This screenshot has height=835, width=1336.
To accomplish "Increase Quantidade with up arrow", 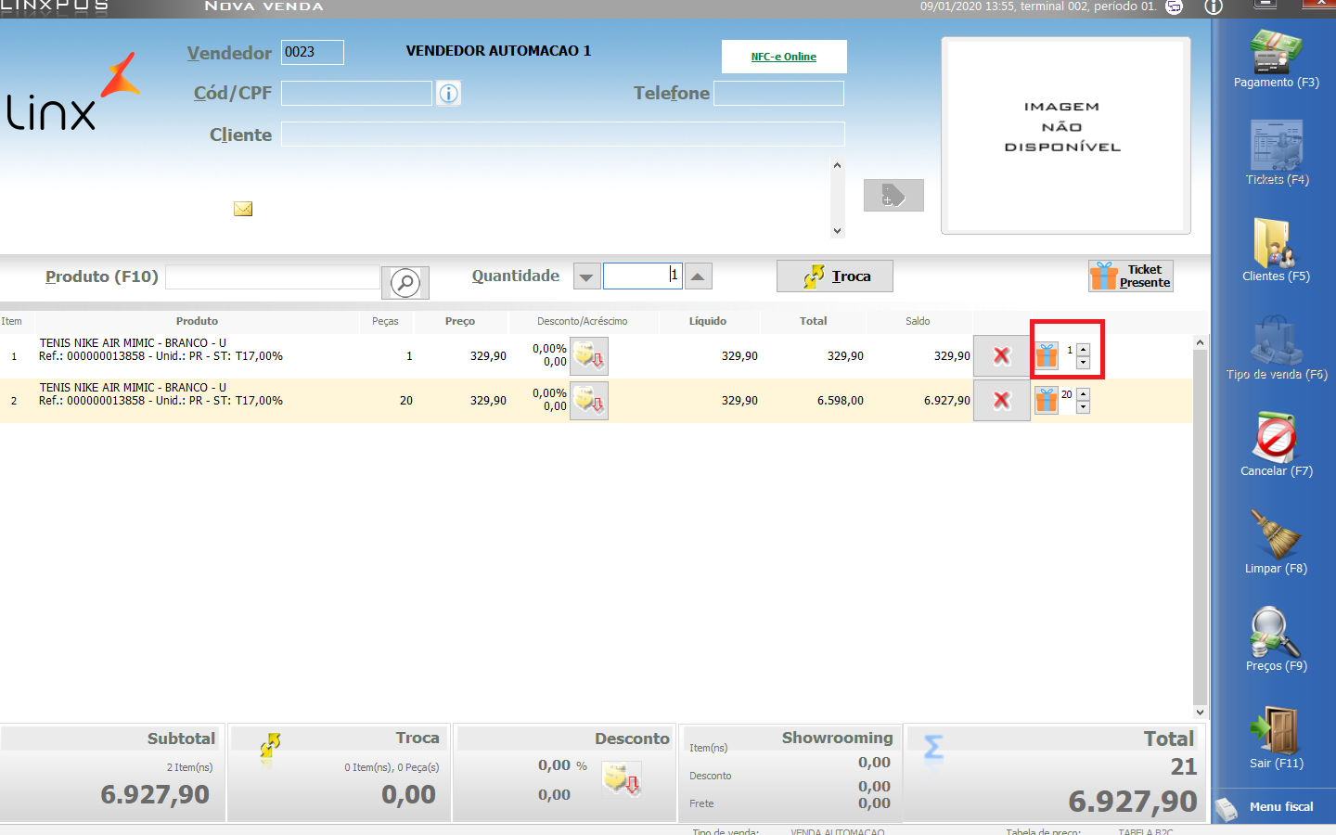I will pos(698,276).
